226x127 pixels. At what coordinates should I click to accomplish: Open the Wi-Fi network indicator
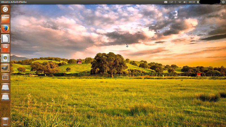click(180, 2)
